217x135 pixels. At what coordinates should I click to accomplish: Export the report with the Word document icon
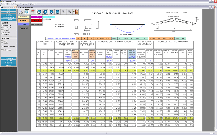[27, 12]
